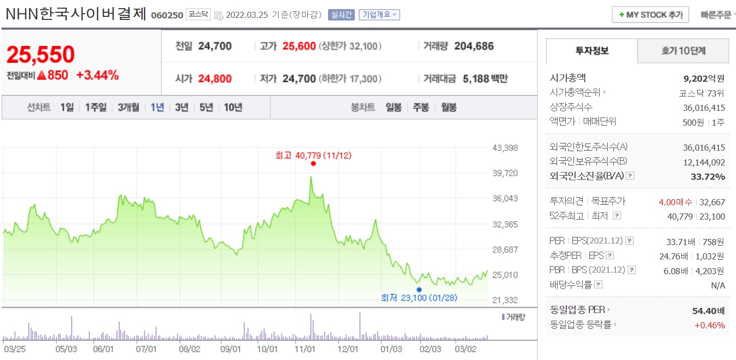Image resolution: width=736 pixels, height=360 pixels.
Task: Click red up-triangle beside 850 change
Action: click(42, 75)
